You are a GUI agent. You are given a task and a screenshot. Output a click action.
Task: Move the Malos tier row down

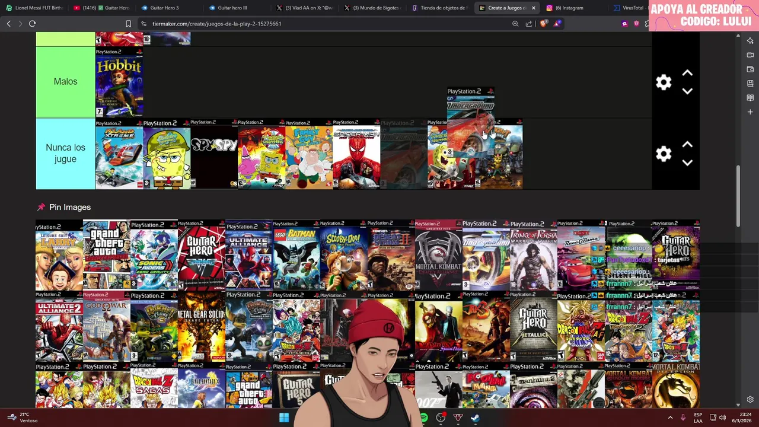click(x=687, y=91)
